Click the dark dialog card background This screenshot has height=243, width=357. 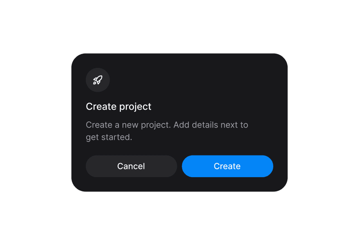click(x=204, y=82)
